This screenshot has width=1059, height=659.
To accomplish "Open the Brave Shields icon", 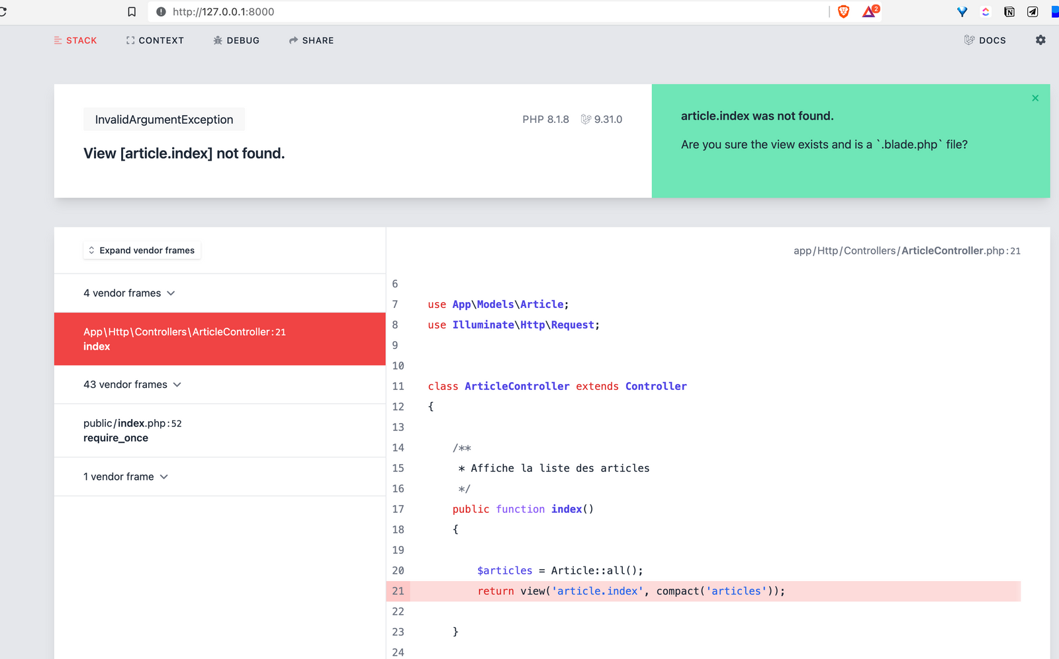I will tap(843, 11).
